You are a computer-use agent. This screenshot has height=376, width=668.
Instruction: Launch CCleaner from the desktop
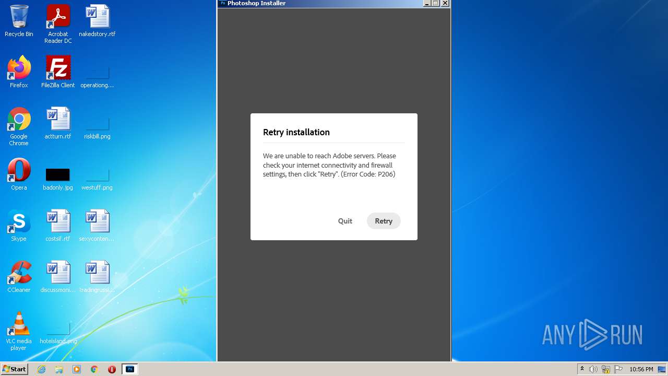pos(19,277)
